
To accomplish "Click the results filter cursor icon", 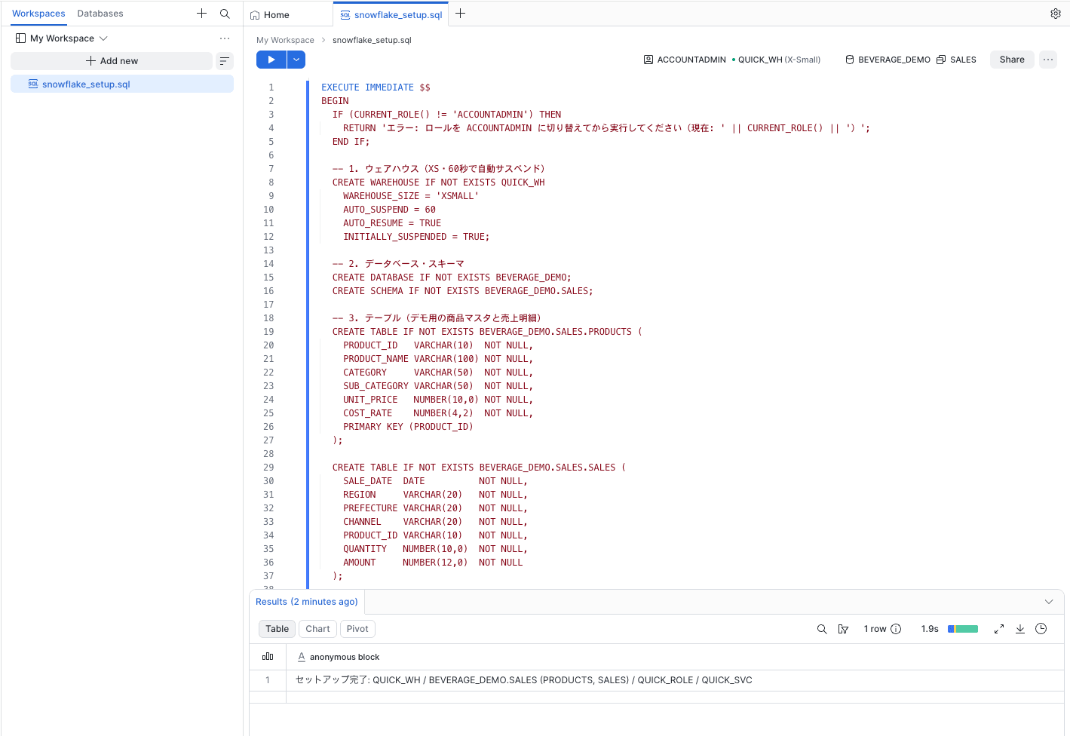I will 843,629.
